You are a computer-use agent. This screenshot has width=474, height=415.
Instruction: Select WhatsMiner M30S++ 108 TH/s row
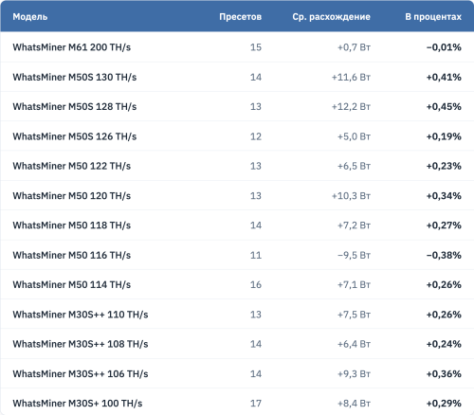(237, 344)
